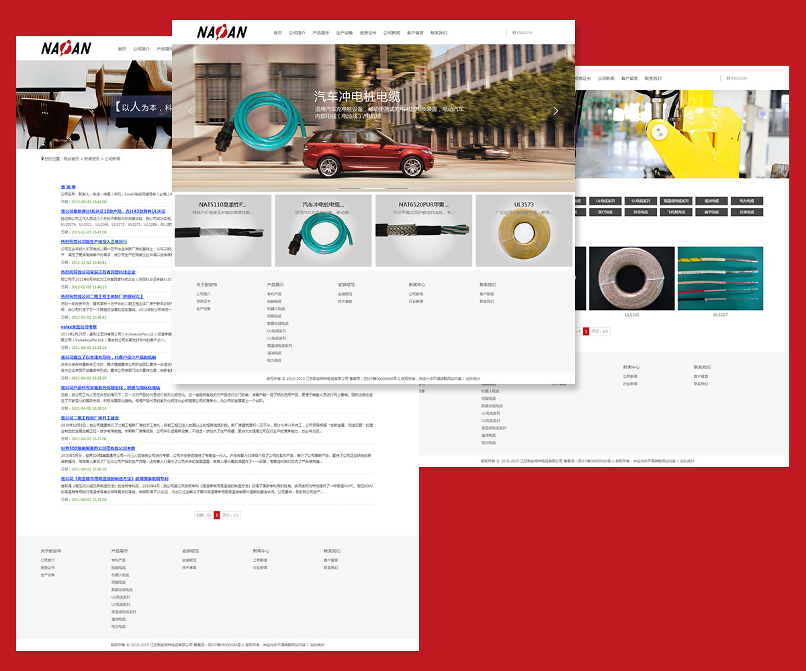The width and height of the screenshot is (806, 671).
Task: Open the UL3573 yellow wire product card
Action: point(524,231)
